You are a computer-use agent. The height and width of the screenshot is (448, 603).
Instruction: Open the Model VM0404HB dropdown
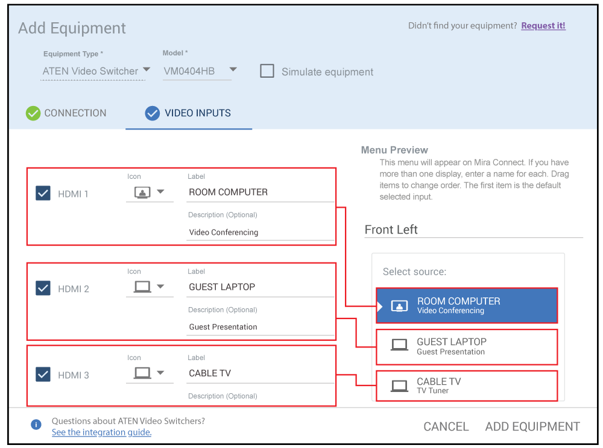pos(200,72)
